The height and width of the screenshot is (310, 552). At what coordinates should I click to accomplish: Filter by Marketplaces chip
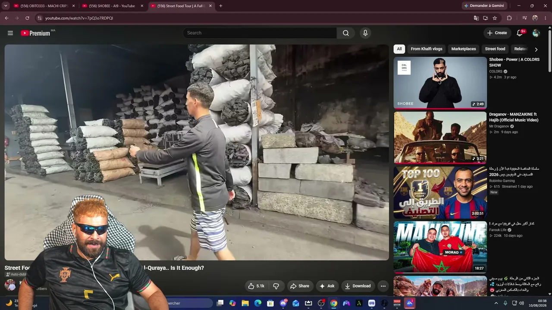coord(464,49)
